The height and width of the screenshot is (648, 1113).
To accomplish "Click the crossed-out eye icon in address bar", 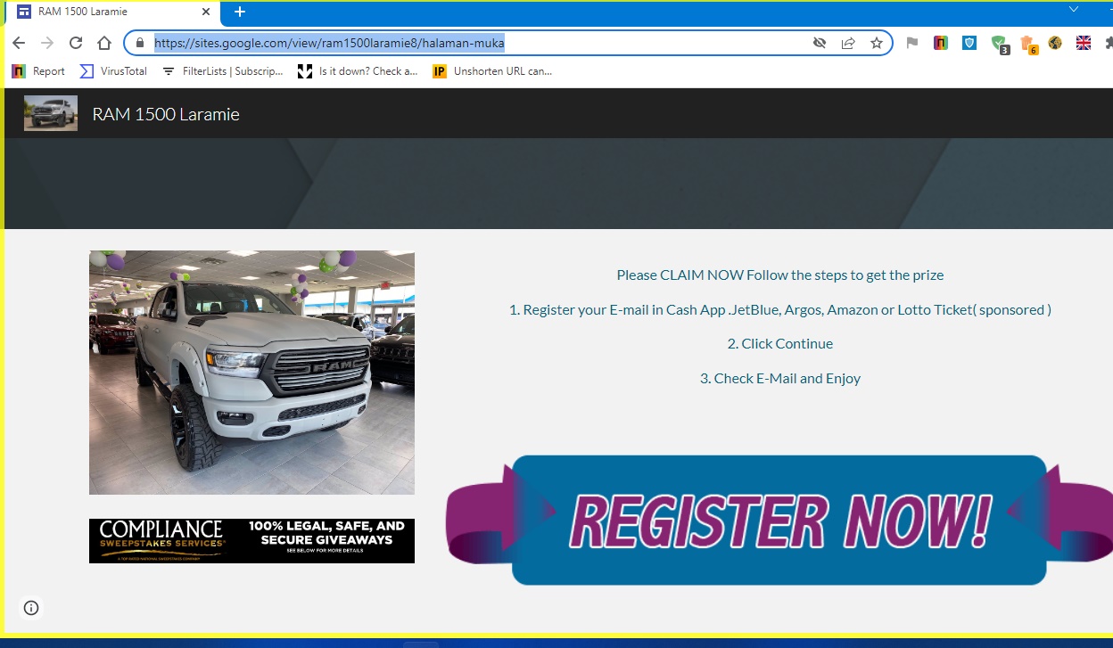I will pos(820,43).
